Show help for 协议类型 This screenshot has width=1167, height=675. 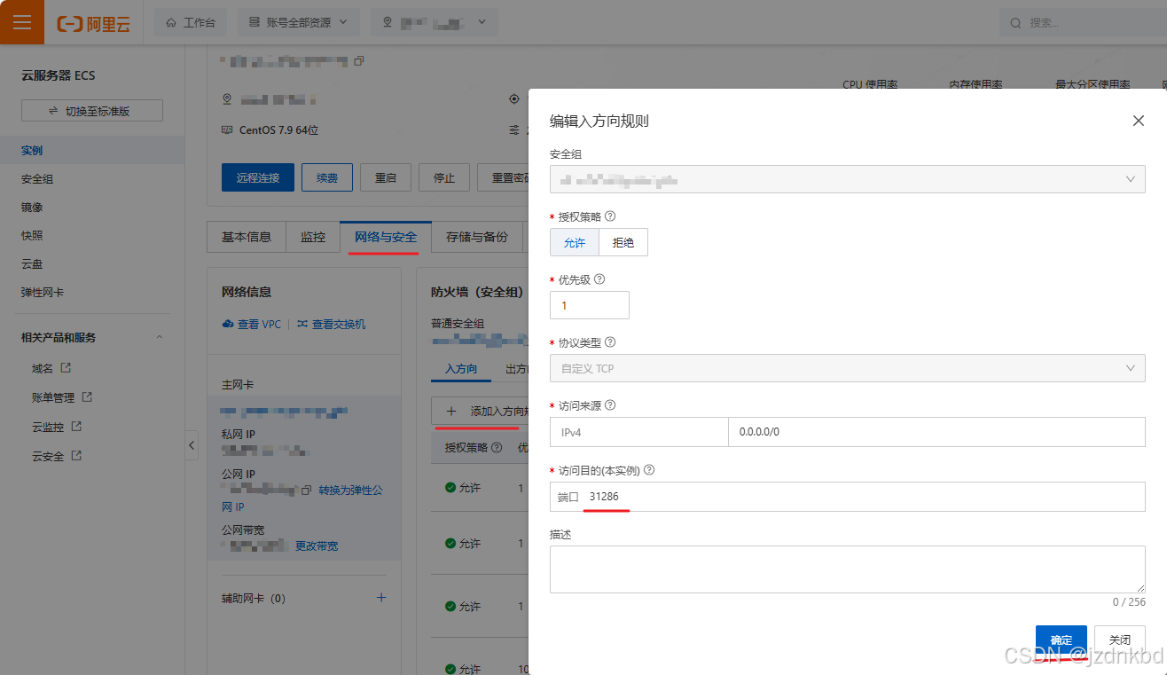(x=609, y=341)
